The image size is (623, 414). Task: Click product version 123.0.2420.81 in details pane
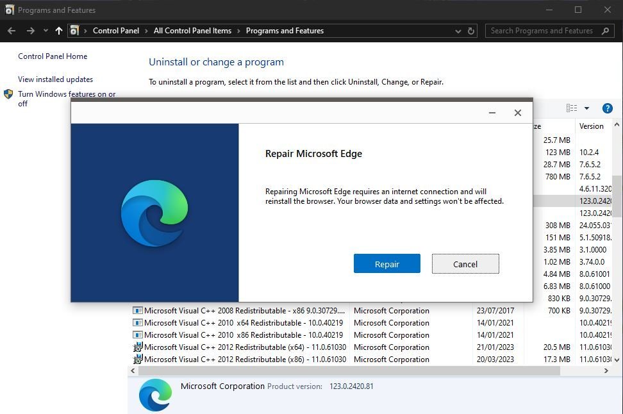[351, 386]
